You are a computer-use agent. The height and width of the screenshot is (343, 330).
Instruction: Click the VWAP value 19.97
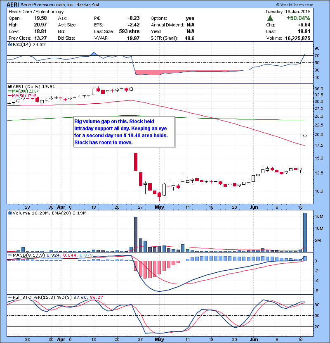pyautogui.click(x=133, y=38)
